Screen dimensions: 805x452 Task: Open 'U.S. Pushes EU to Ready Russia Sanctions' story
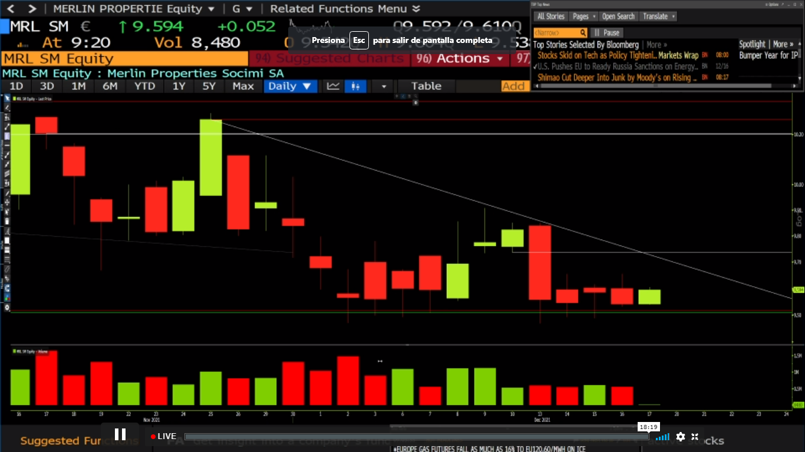618,67
